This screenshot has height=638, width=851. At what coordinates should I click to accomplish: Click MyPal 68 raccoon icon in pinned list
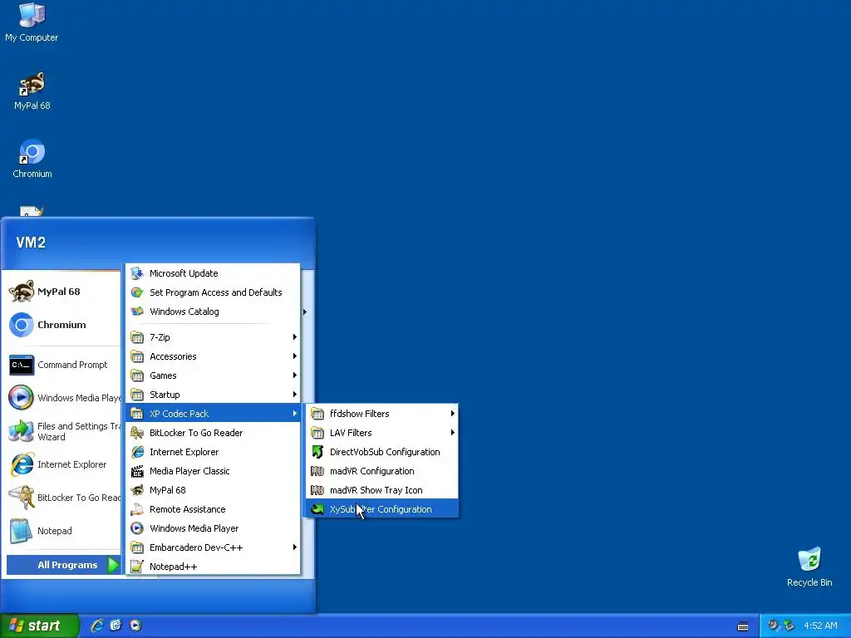pos(21,292)
